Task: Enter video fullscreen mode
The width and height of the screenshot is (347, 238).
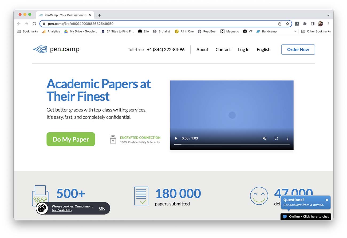Action: (276, 138)
